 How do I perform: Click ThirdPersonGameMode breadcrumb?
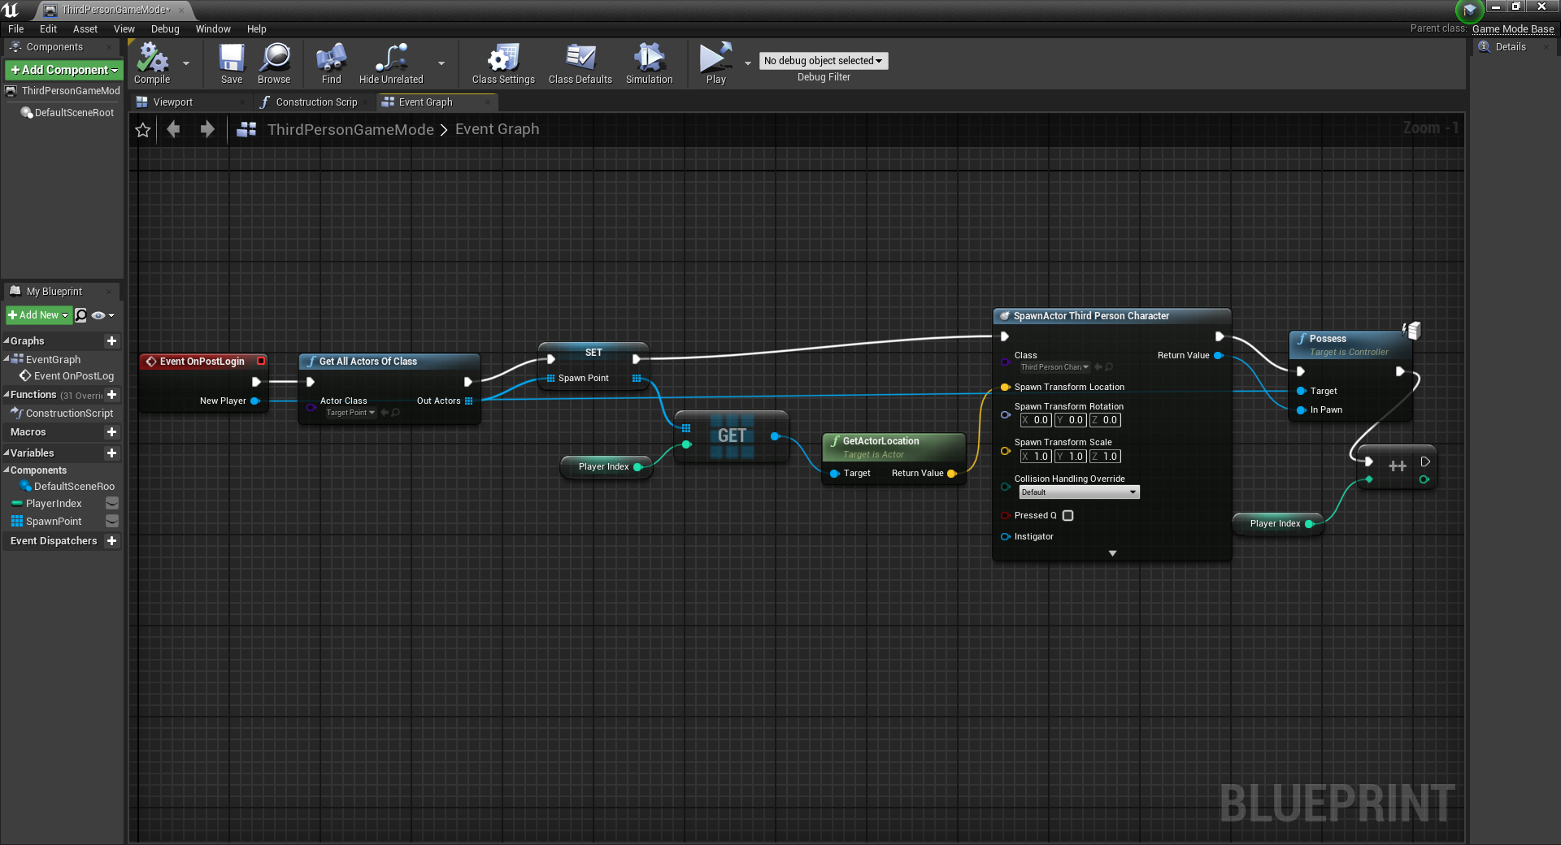point(350,129)
